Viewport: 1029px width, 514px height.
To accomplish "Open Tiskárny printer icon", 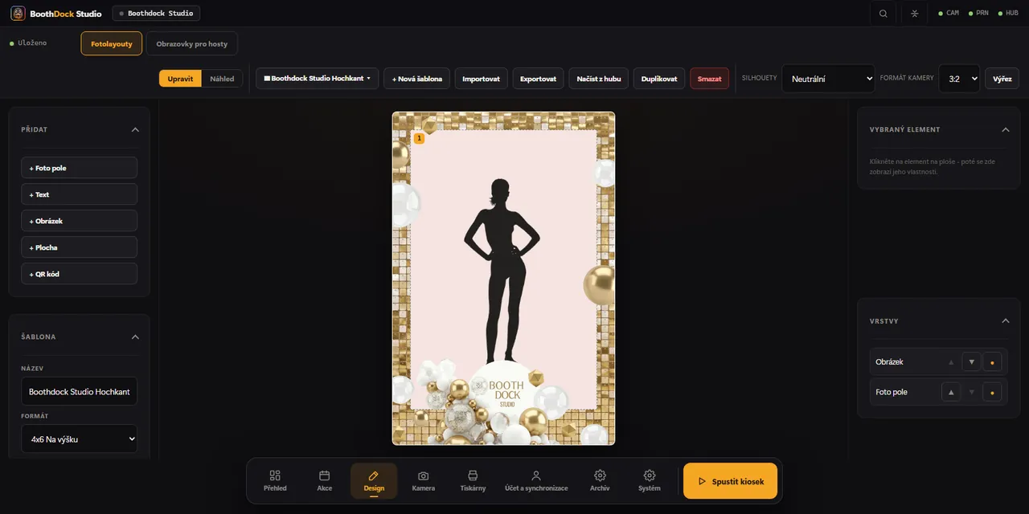I will point(473,475).
